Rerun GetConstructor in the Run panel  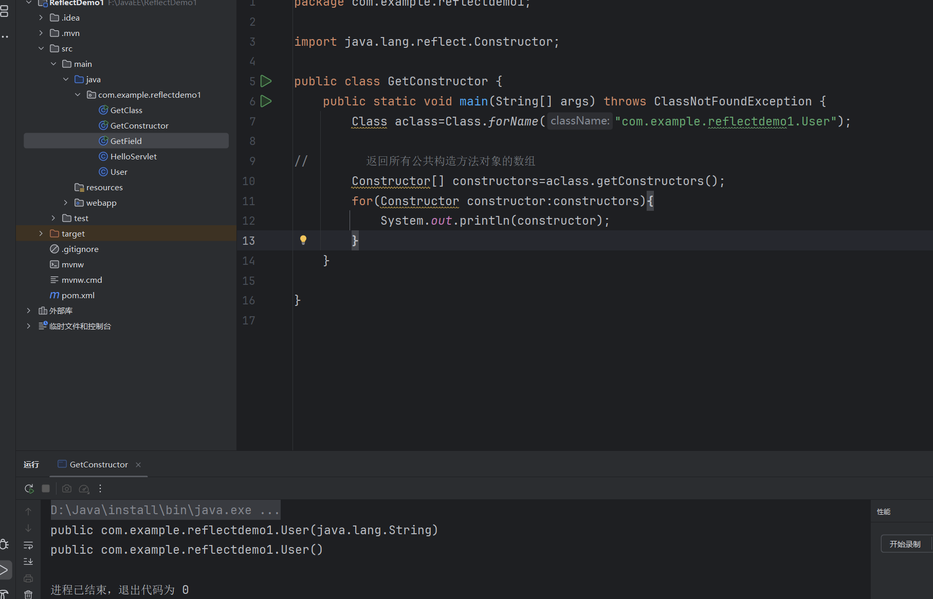29,488
